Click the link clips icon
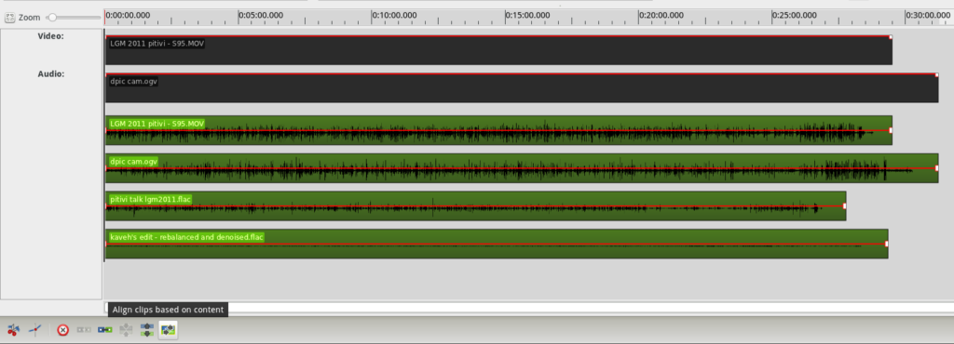Screen dimensions: 954x344 click(104, 330)
